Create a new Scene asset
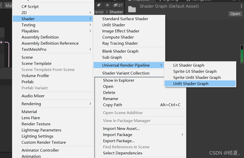 point(53,57)
